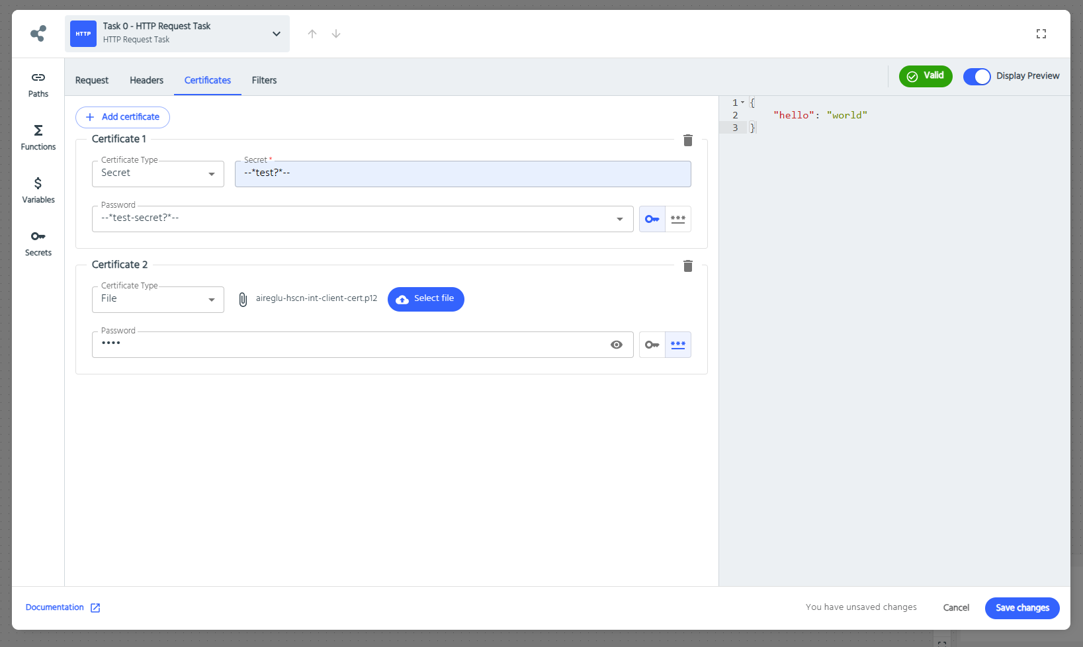1083x647 pixels.
Task: Click the Cancel button
Action: [956, 608]
